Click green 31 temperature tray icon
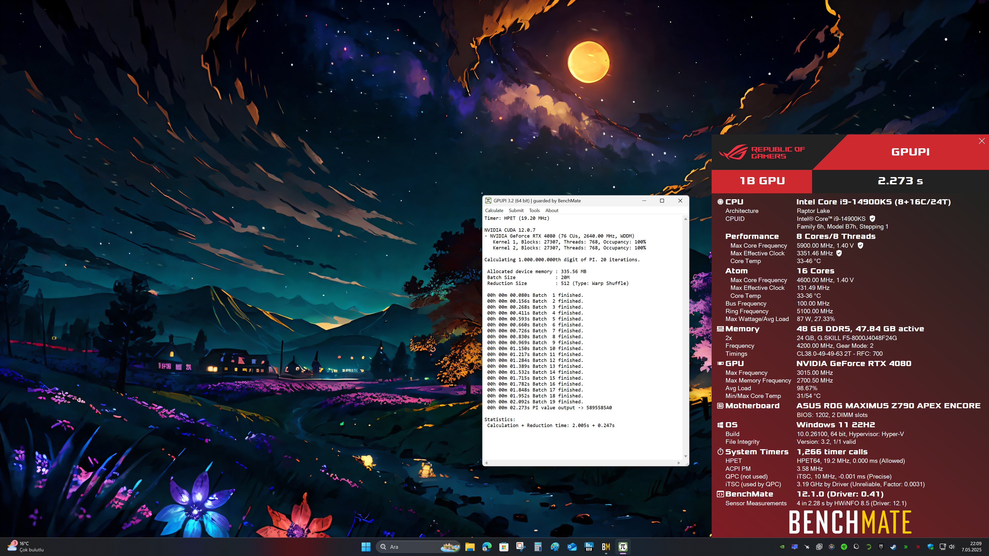 coord(906,547)
